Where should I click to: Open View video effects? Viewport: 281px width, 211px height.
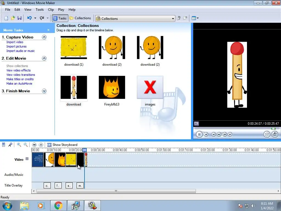[18, 70]
